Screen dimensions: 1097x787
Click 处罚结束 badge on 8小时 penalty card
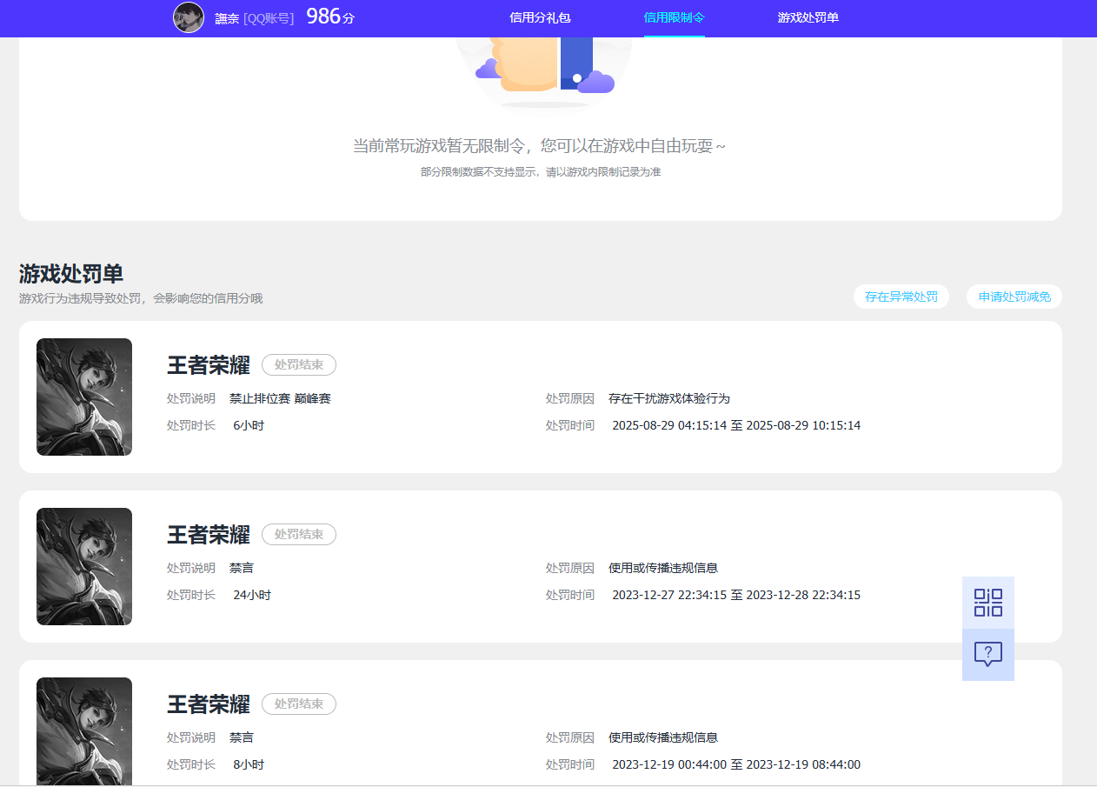point(299,704)
